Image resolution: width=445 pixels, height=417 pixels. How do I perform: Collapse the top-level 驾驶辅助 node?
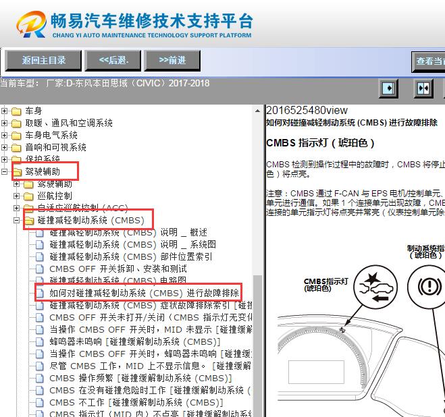[x=4, y=171]
